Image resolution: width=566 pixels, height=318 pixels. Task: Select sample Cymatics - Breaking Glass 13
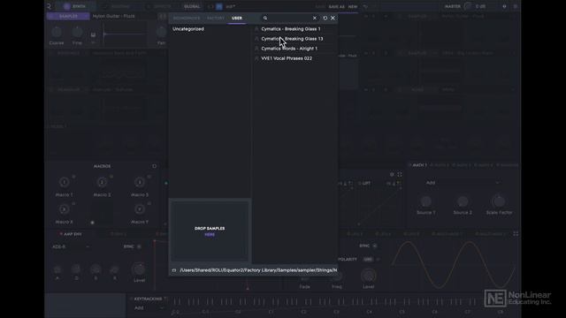[x=292, y=39]
